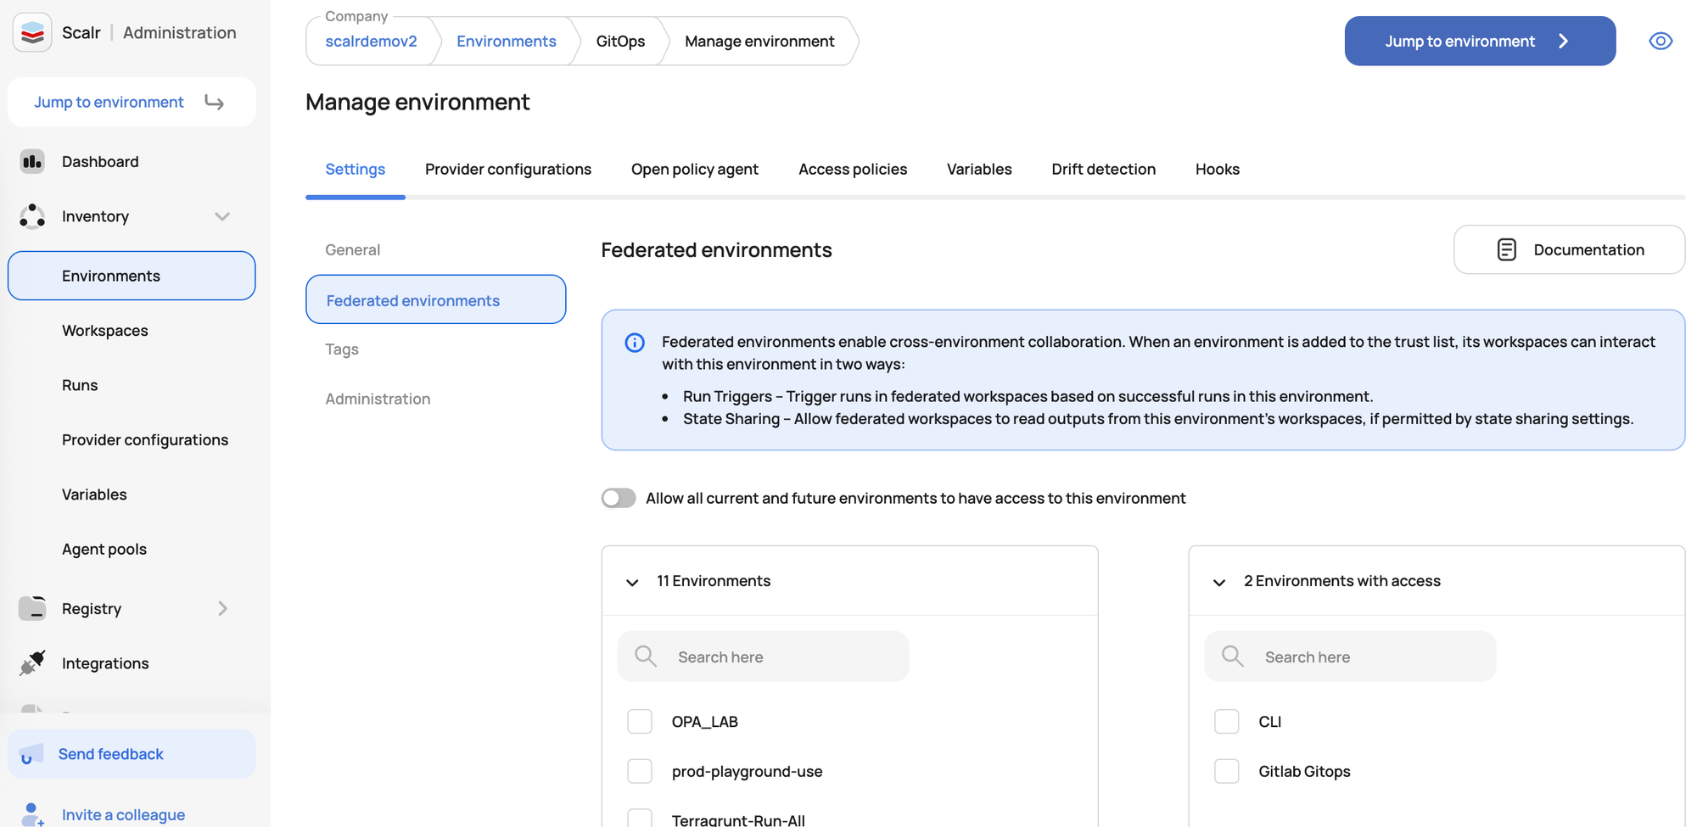This screenshot has width=1697, height=827.
Task: Click the Integrations plug icon
Action: [x=32, y=663]
